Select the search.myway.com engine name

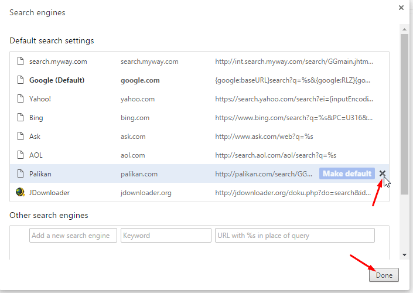coord(58,62)
